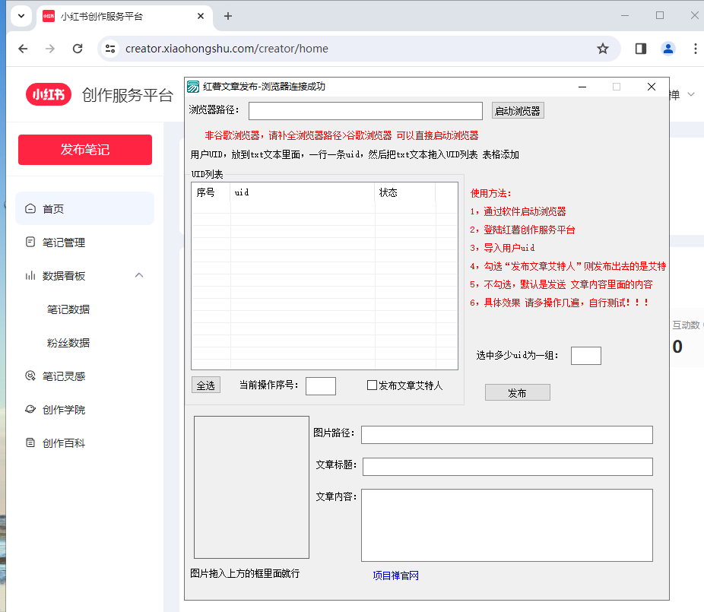
Task: Click the 红薯文章发布 window app icon
Action: click(x=193, y=87)
